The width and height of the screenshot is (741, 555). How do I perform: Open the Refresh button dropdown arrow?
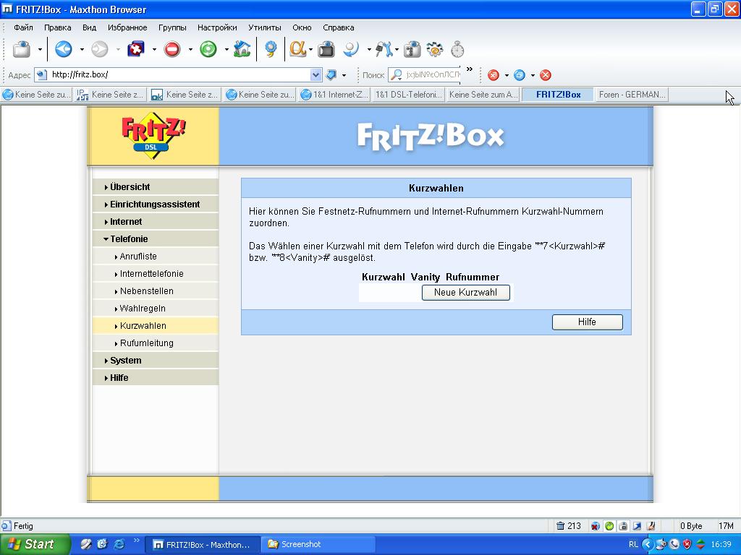226,49
